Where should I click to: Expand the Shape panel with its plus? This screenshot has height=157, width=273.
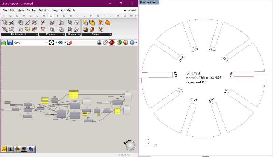click(110, 34)
